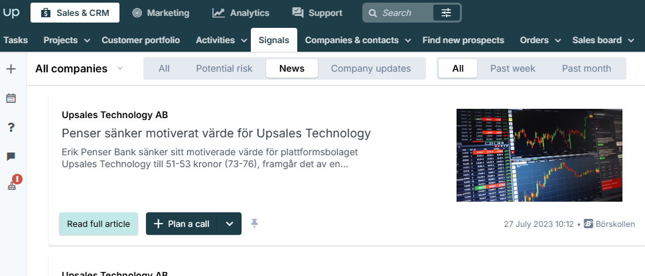Open advanced search filter sliders icon

coord(447,13)
